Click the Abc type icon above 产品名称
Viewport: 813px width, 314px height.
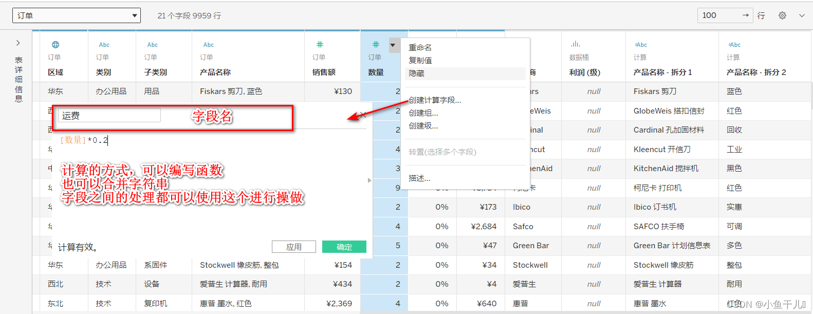tap(209, 45)
